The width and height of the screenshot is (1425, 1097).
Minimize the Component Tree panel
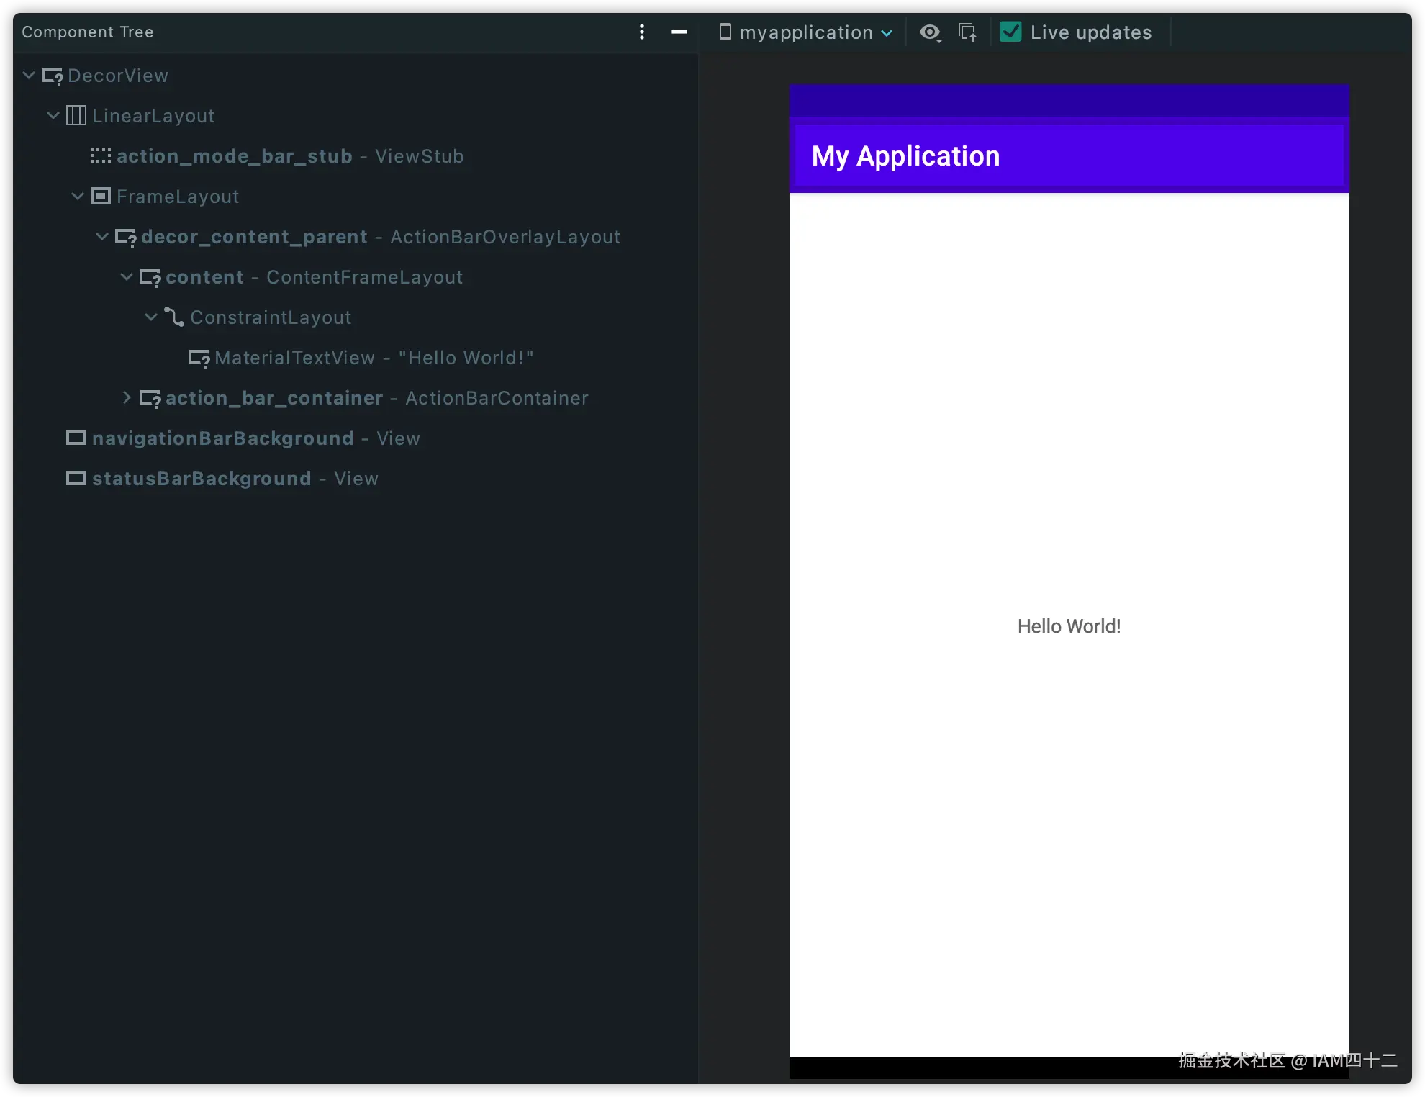[679, 32]
